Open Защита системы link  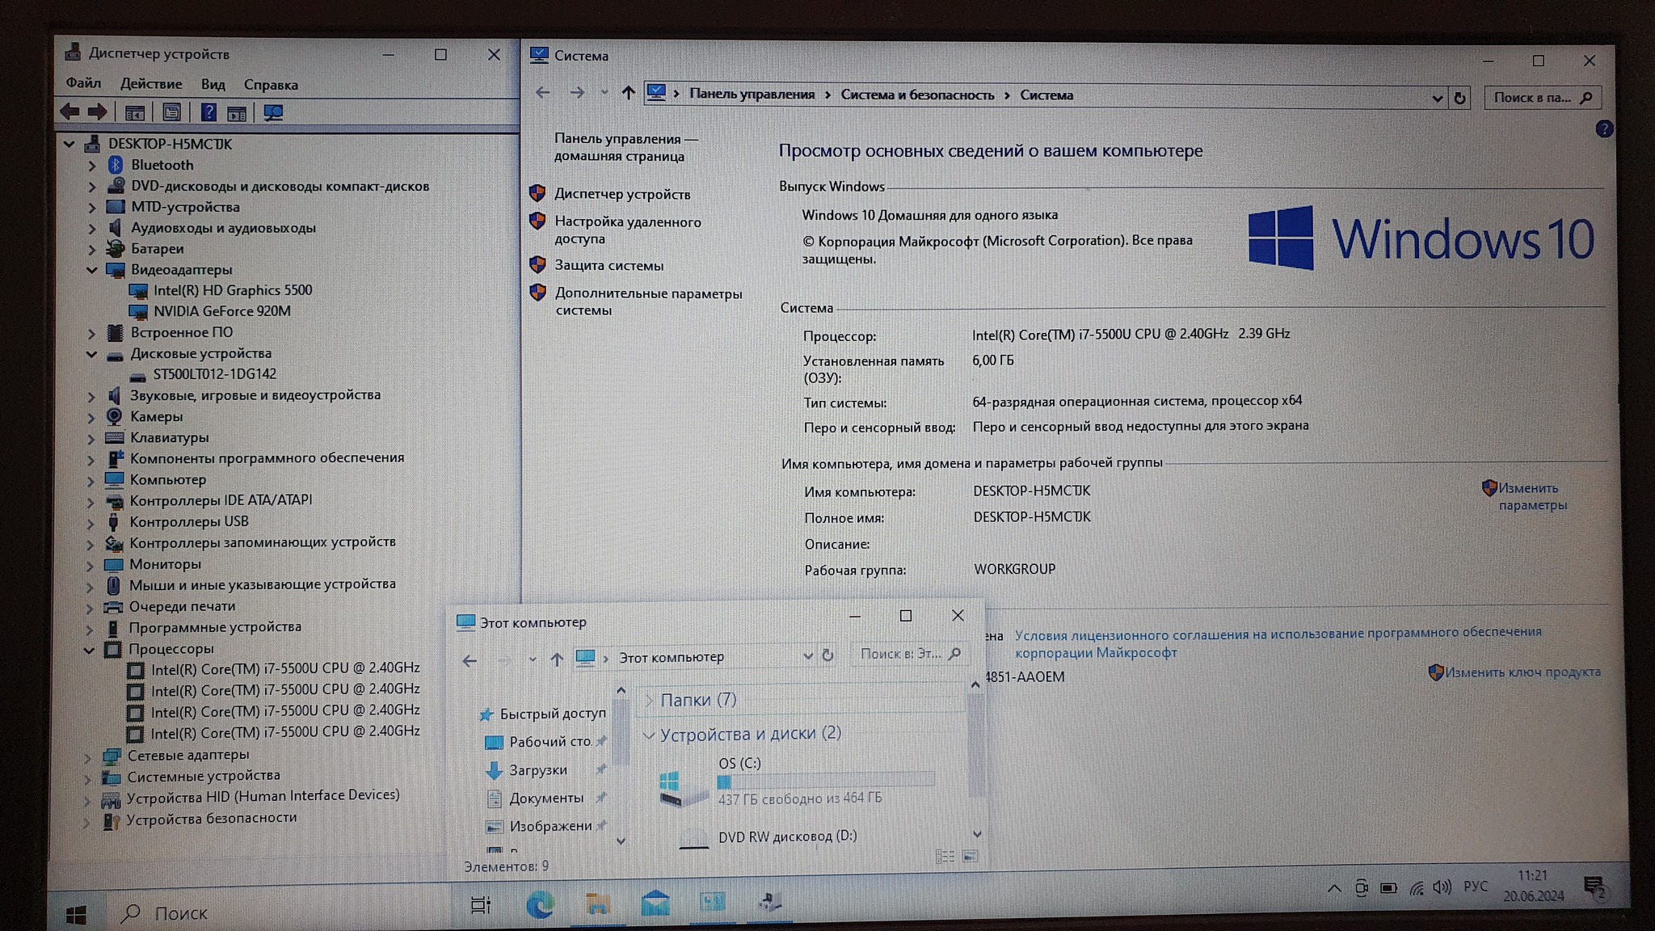(x=609, y=266)
